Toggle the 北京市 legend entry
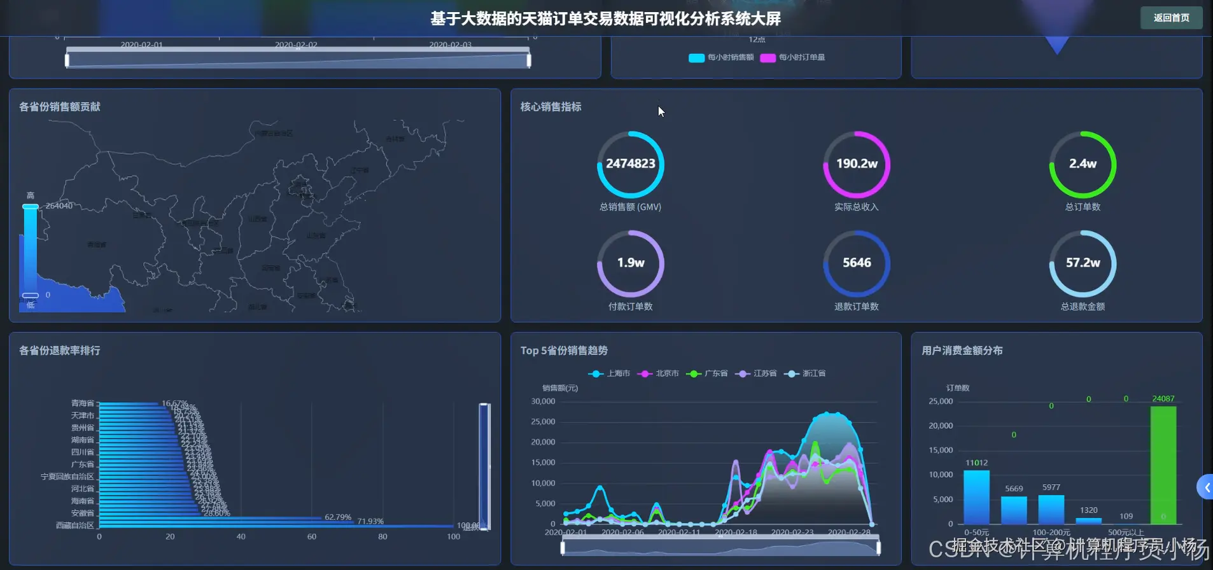1213x570 pixels. pos(658,373)
